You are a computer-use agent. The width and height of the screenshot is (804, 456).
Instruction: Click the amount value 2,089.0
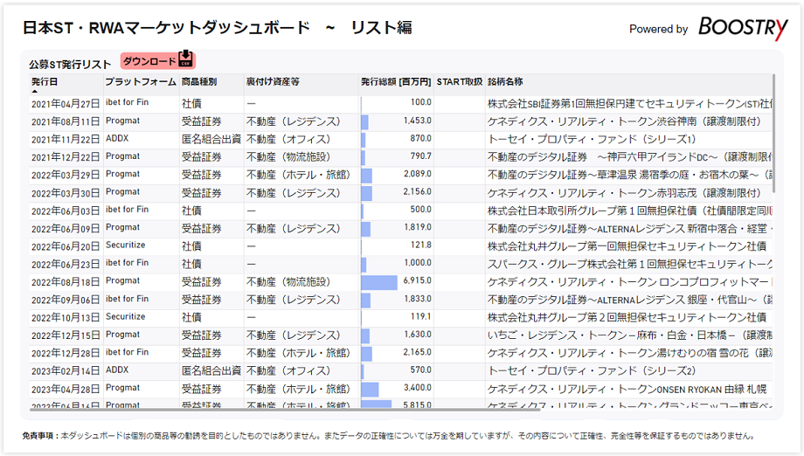(x=418, y=174)
